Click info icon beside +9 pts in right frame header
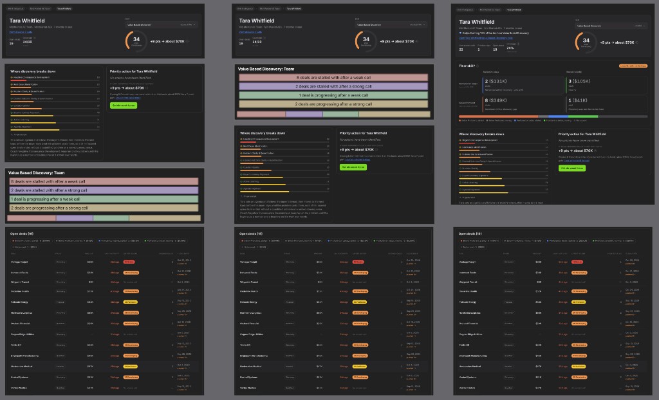Image resolution: width=659 pixels, height=400 pixels. pos(637,42)
